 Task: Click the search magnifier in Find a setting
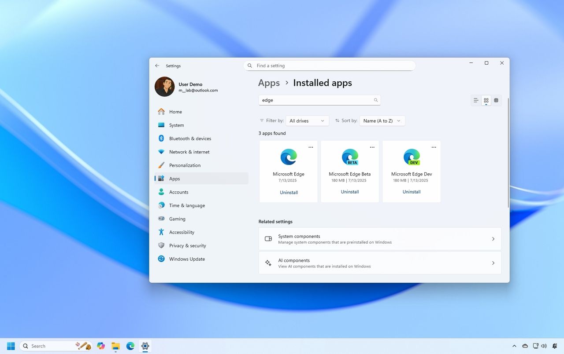pos(250,66)
